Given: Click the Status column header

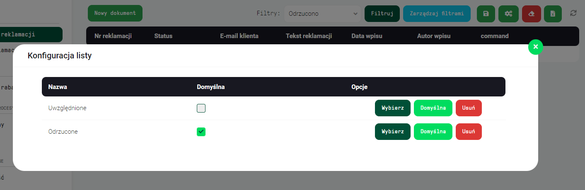Looking at the screenshot, I should pyautogui.click(x=163, y=36).
